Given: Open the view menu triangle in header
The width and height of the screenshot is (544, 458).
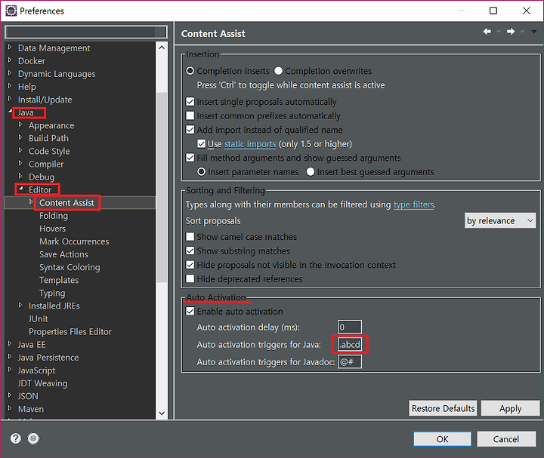Looking at the screenshot, I should point(534,32).
